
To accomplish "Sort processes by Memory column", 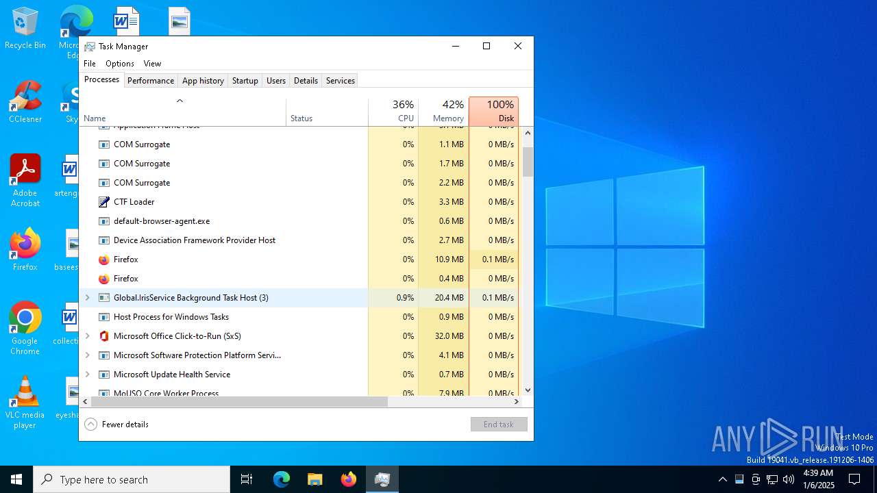I will (443, 112).
